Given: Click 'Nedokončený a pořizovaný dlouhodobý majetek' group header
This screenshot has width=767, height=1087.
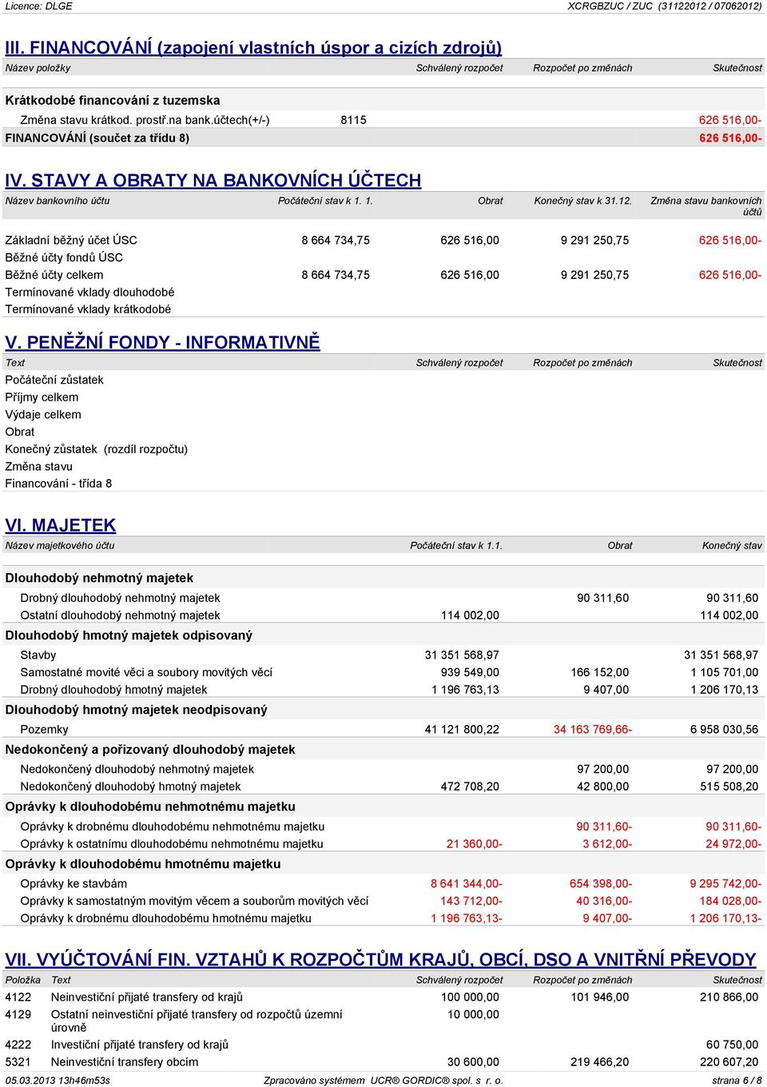Looking at the screenshot, I should [150, 750].
